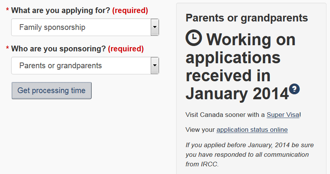The width and height of the screenshot is (330, 174).
Task: Click the Get processing time button
Action: pyautogui.click(x=51, y=90)
